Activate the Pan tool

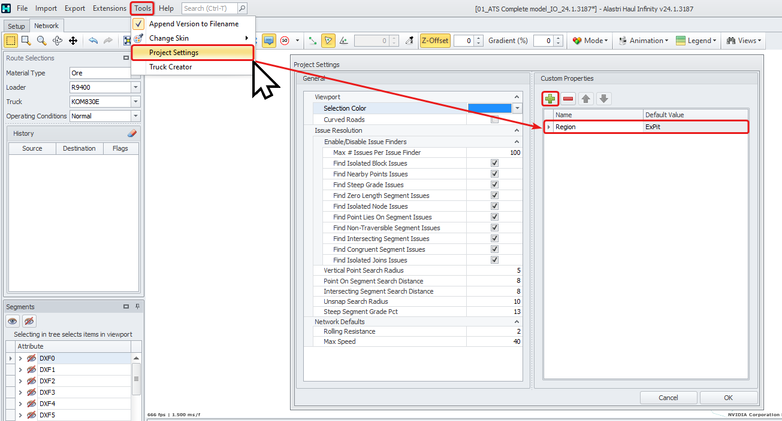(x=73, y=40)
